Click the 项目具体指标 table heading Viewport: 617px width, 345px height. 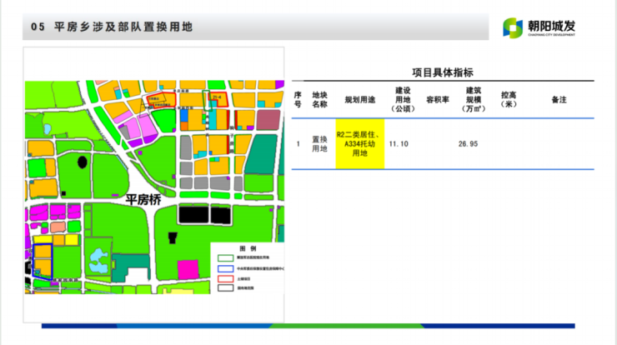(443, 72)
